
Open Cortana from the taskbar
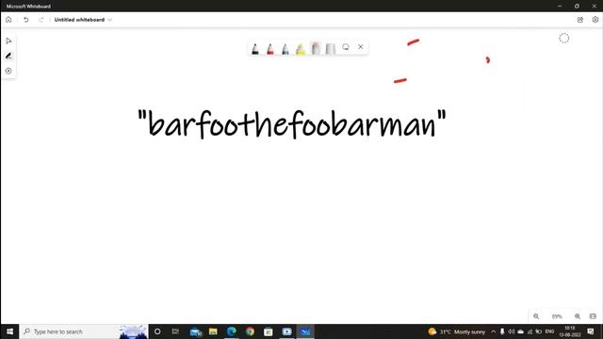[157, 331]
